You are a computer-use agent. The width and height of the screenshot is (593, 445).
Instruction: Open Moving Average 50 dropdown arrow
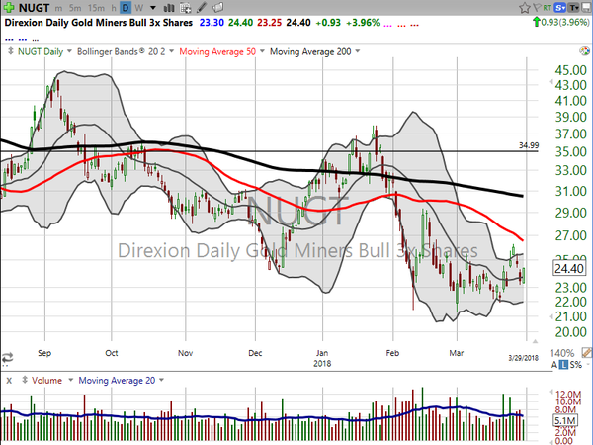point(262,51)
